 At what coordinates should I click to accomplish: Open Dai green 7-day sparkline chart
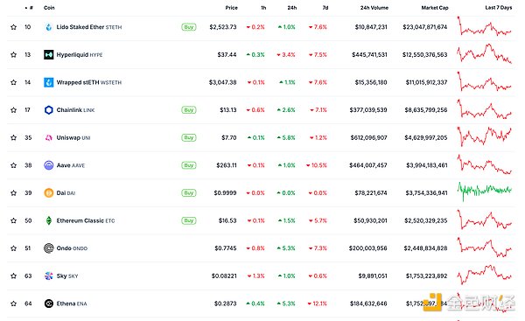(x=485, y=192)
